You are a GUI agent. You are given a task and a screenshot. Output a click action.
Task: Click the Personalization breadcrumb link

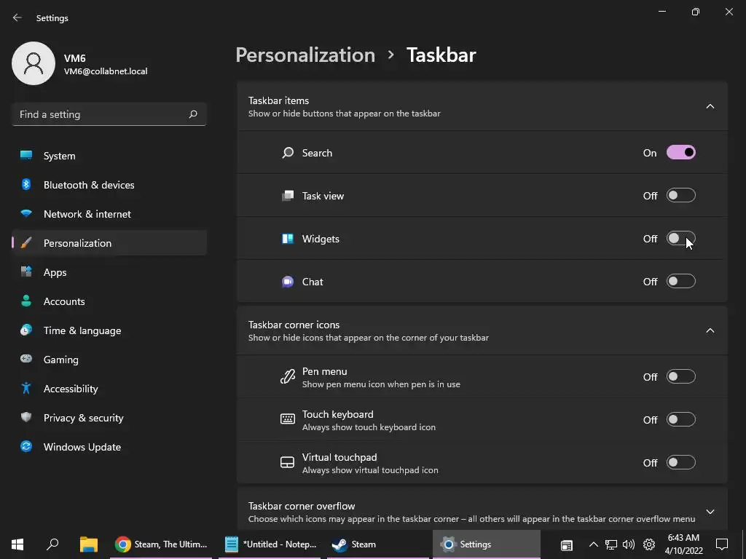[x=305, y=55]
